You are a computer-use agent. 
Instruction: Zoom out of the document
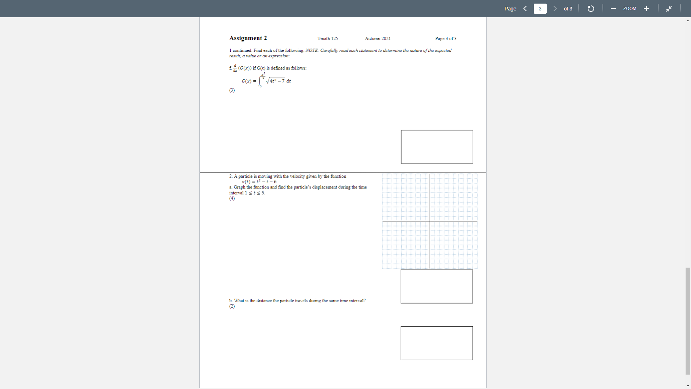click(613, 8)
